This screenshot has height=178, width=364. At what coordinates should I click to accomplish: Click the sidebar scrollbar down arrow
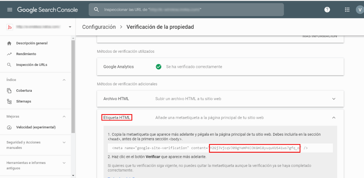[x=73, y=175]
